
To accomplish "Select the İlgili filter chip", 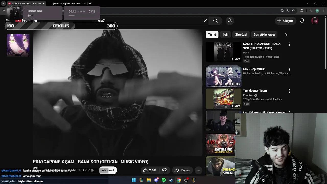I will pos(225,34).
